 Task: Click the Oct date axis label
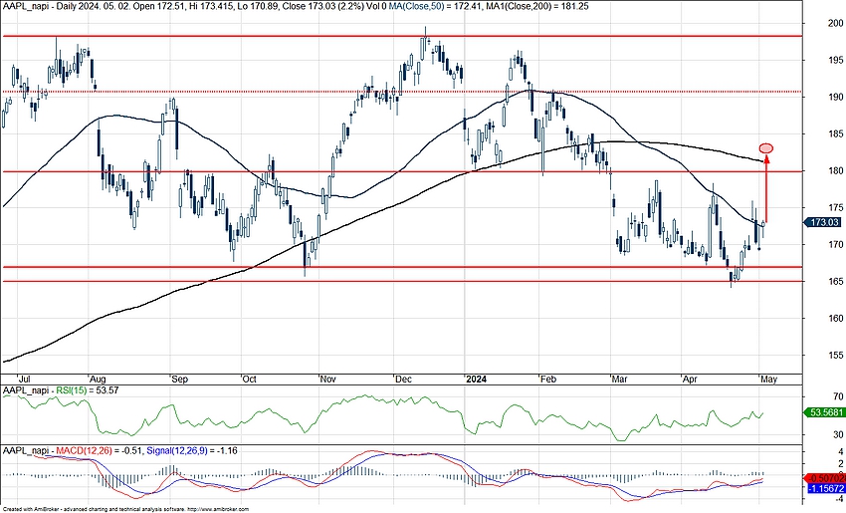pyautogui.click(x=249, y=380)
